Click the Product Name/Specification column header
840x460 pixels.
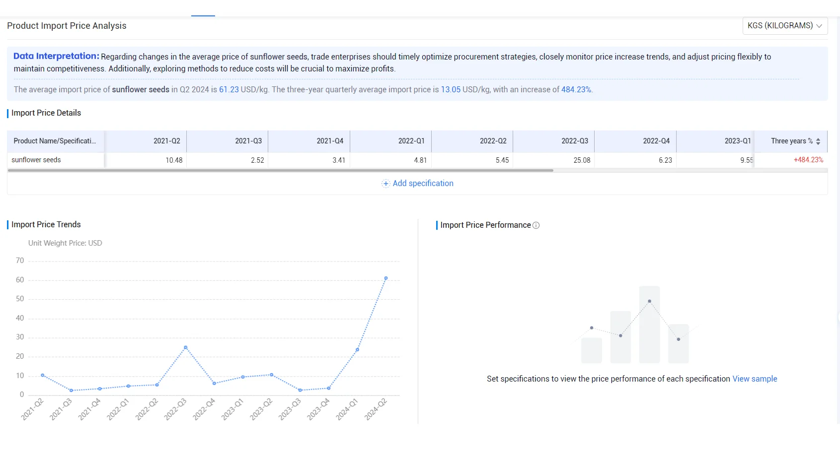[56, 141]
